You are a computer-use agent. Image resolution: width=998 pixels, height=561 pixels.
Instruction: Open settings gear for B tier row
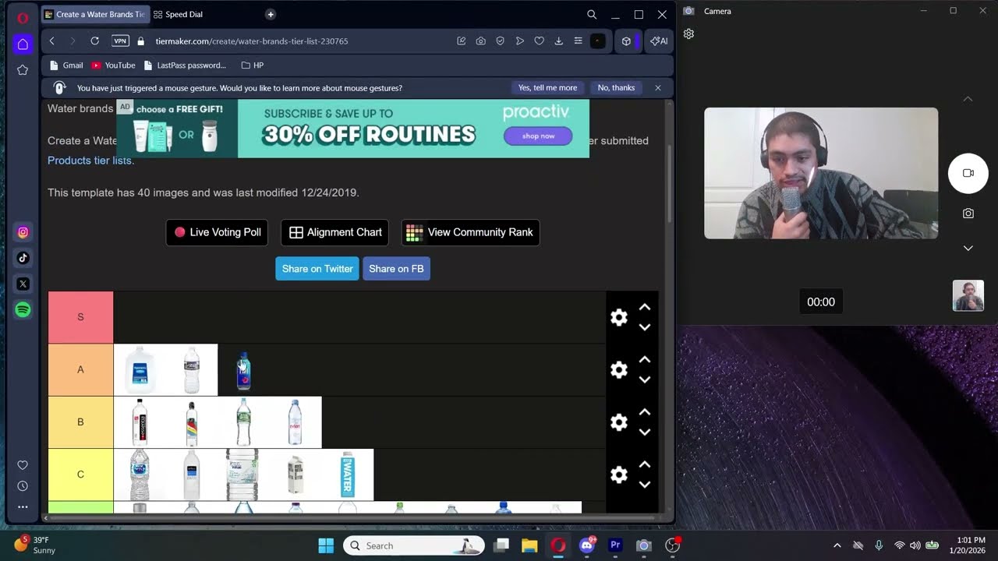(x=619, y=422)
